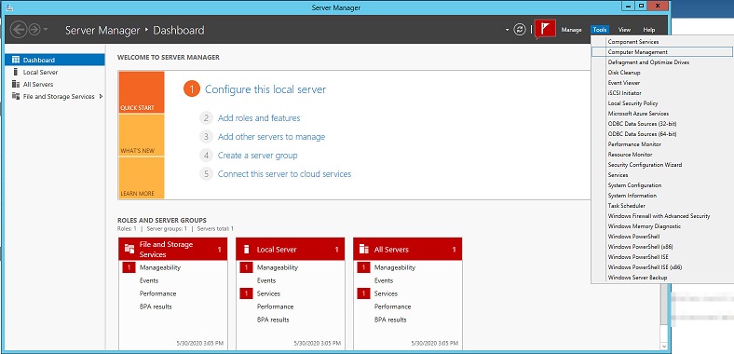734x354 pixels.
Task: Open the Manage menu
Action: (x=571, y=30)
